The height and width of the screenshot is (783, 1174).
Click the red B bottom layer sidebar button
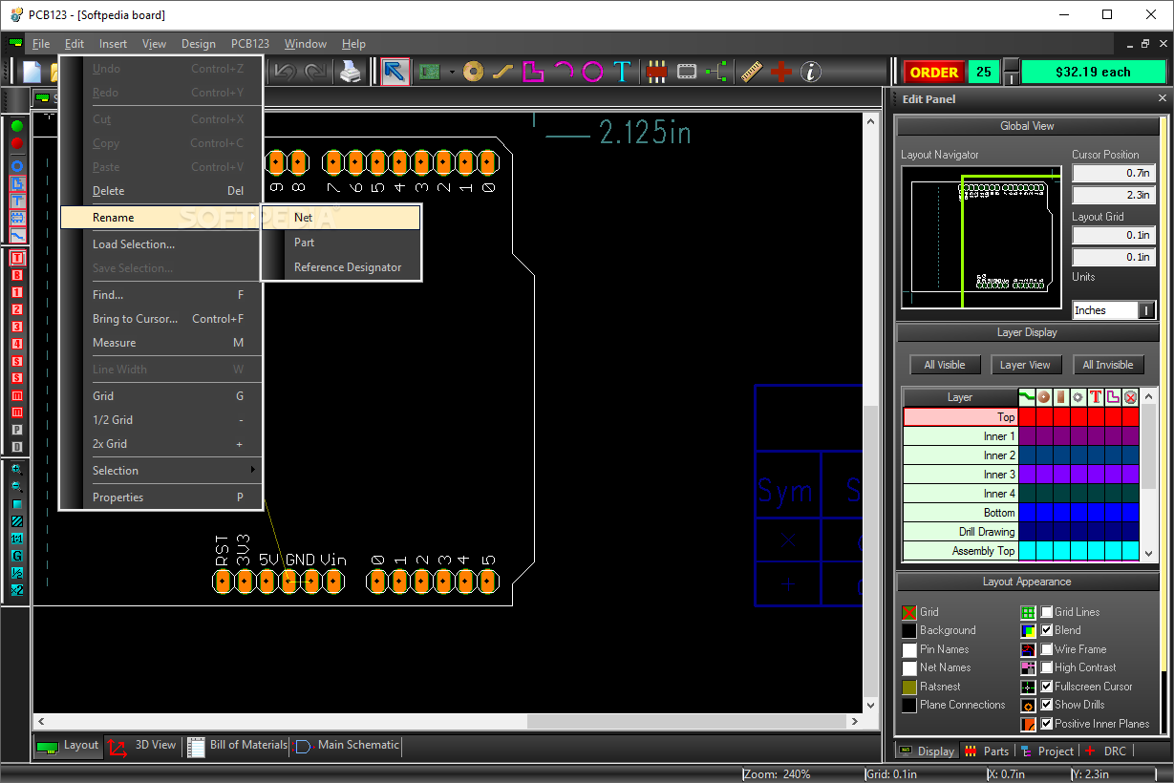(17, 275)
